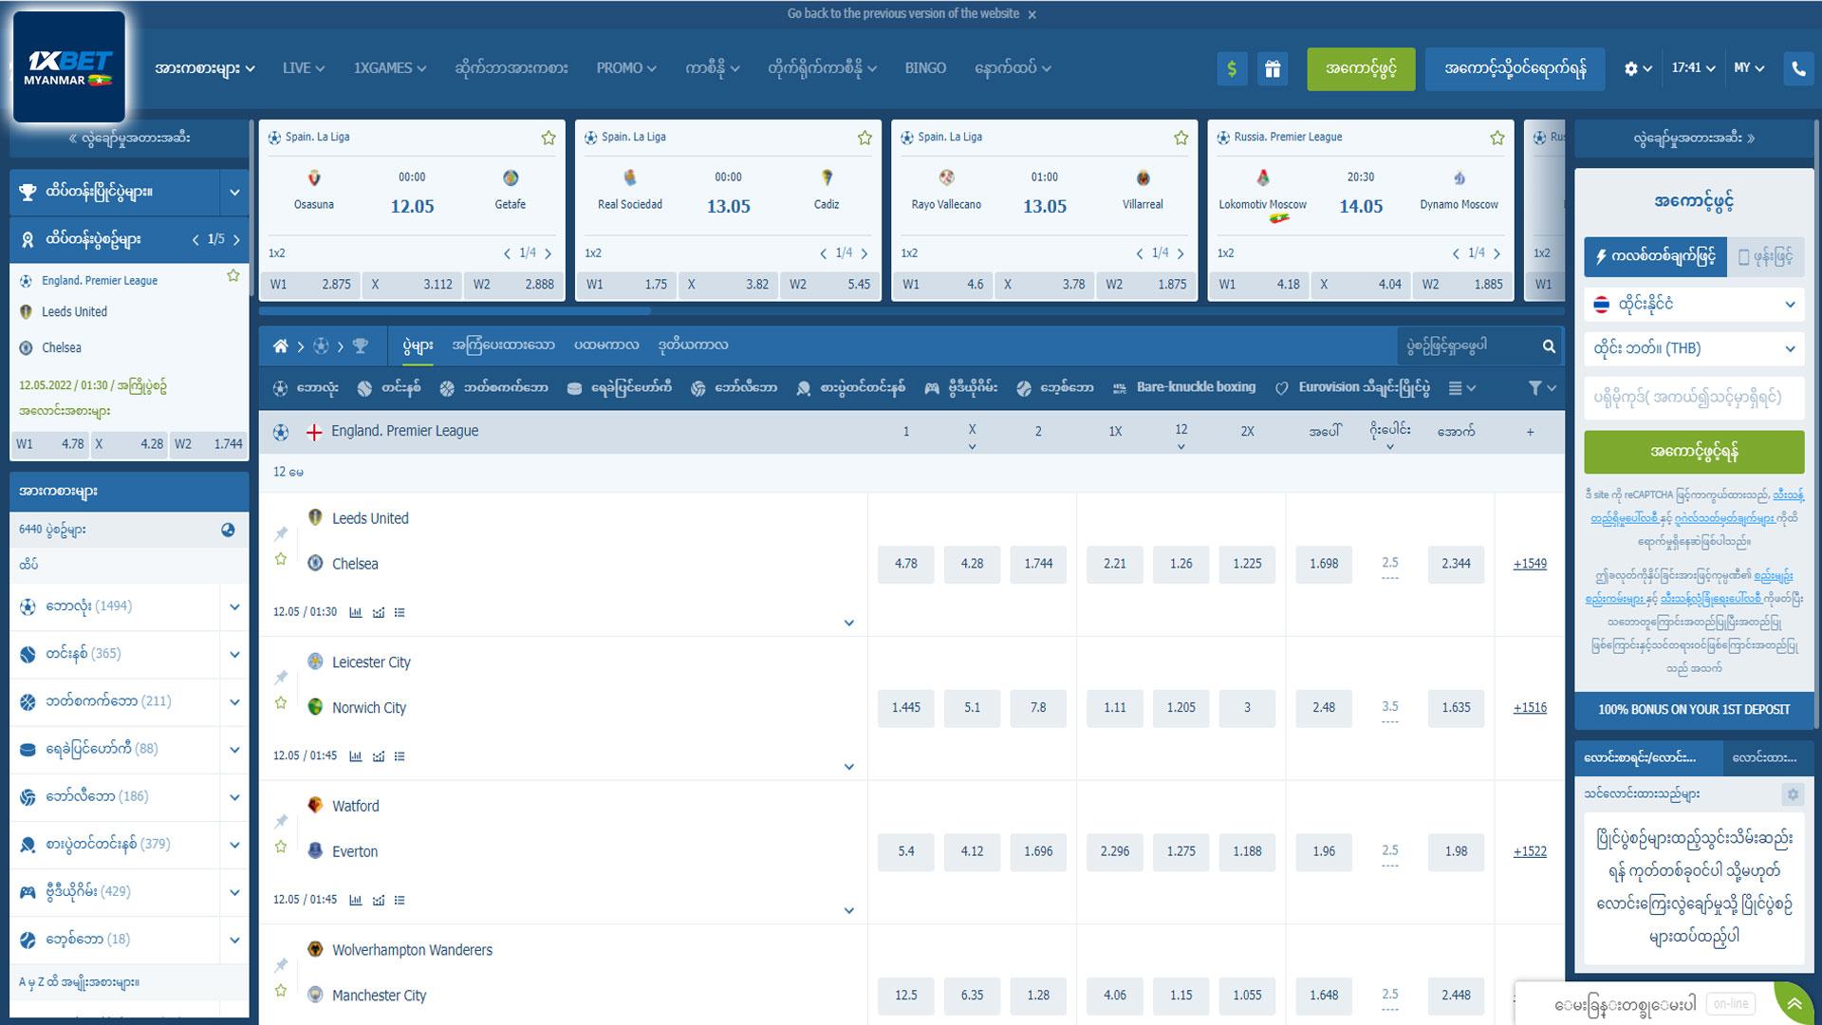Open the MY language dropdown

(x=1749, y=68)
